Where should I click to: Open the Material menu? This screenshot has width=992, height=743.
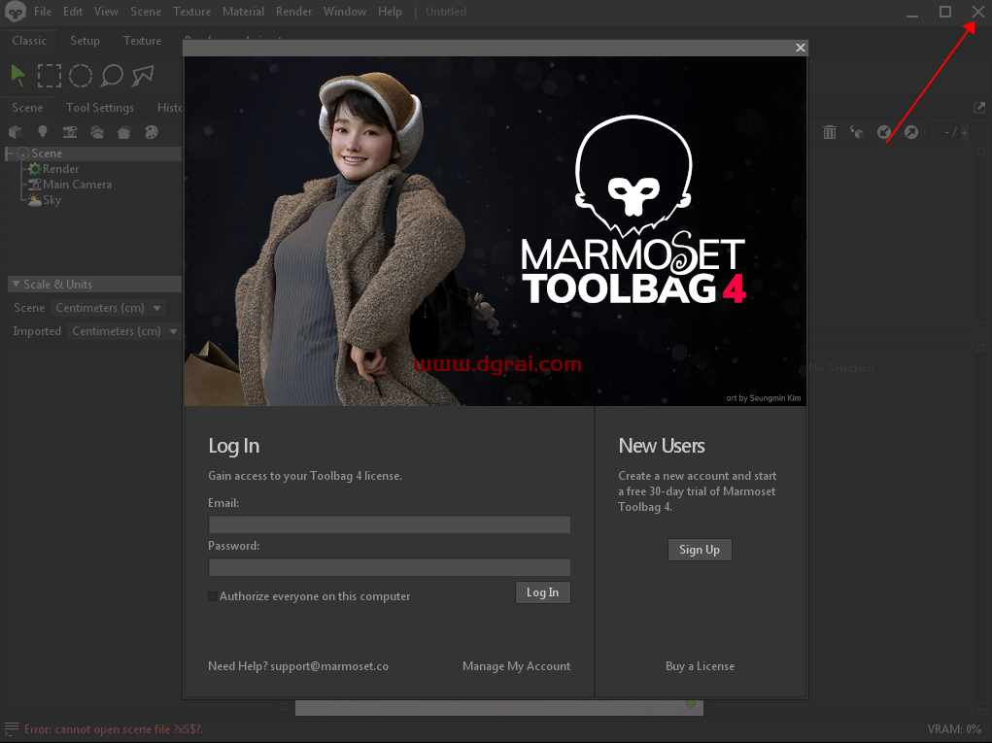pyautogui.click(x=243, y=11)
